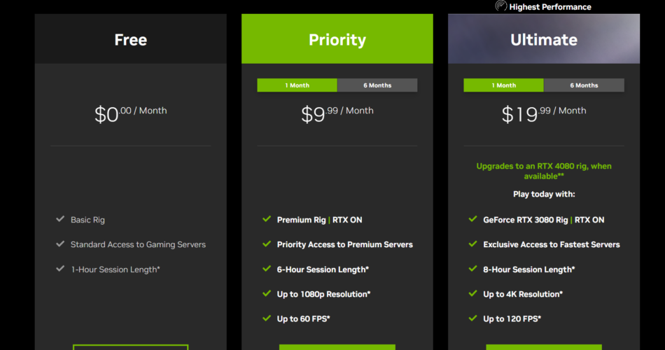Click the Highest Performance gauge icon
This screenshot has width=665, height=350.
501,6
